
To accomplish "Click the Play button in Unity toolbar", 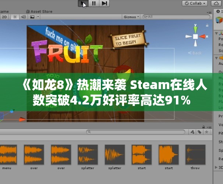I will pos(83,3).
